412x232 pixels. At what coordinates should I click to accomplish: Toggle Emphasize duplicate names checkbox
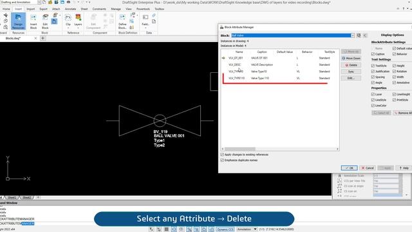coord(222,160)
